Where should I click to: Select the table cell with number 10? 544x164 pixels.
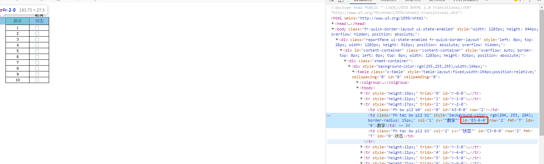[18, 80]
